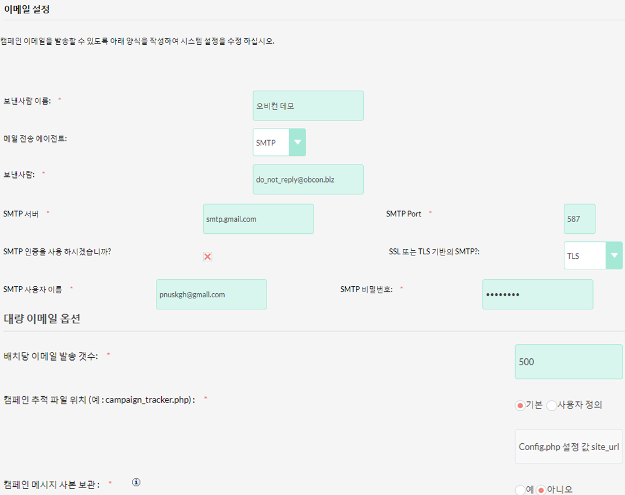Viewport: 625px width, 495px height.
Task: Click the SMTP 비밀번호 label
Action: tap(366, 289)
